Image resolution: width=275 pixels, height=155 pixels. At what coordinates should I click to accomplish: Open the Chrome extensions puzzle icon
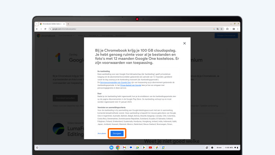[x=228, y=29]
